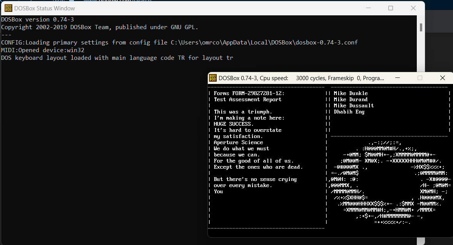This screenshot has height=245, width=453.
Task: Click the 'Test Assessment Report' line
Action: [247, 99]
